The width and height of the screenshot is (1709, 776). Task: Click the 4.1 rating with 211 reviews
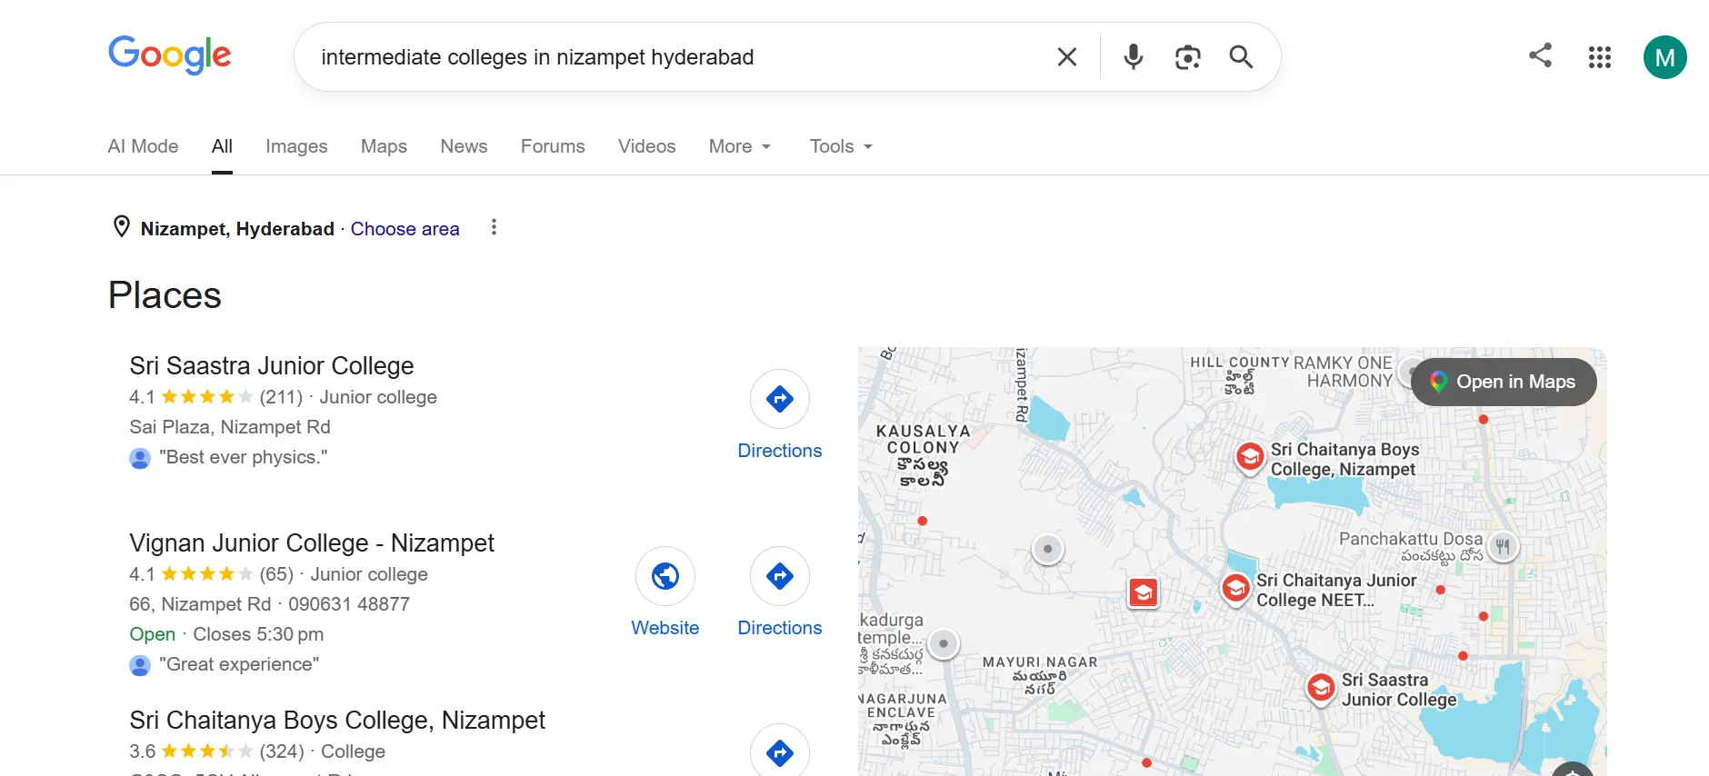(x=215, y=397)
